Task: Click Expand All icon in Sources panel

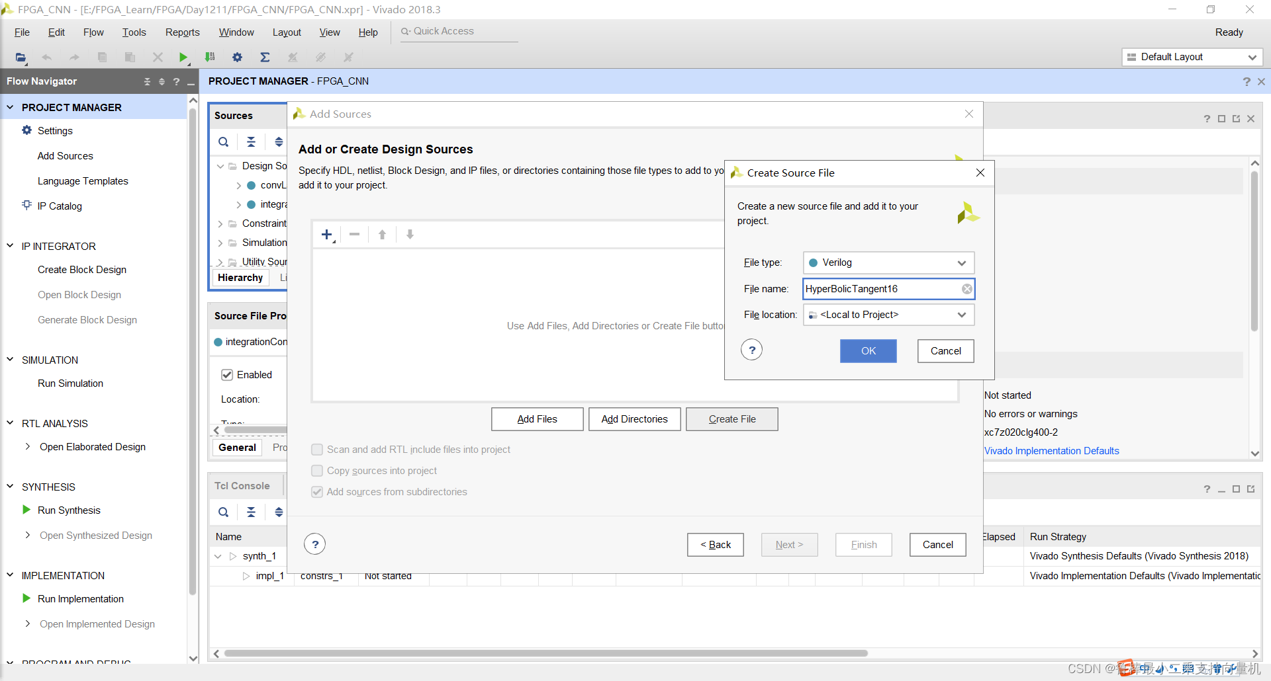Action: coord(279,141)
